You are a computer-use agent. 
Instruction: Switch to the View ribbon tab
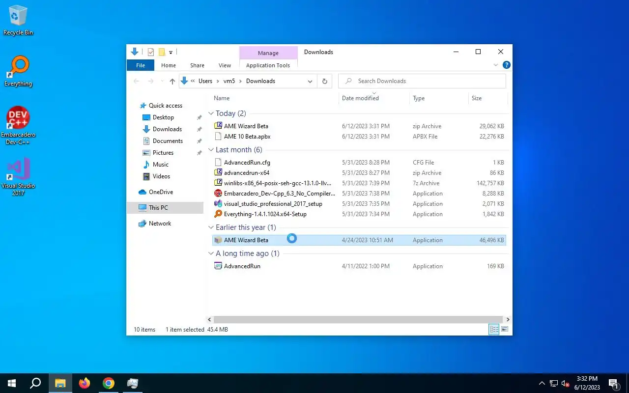pyautogui.click(x=225, y=65)
